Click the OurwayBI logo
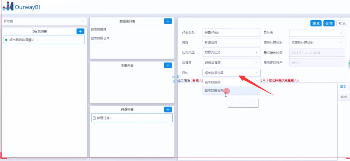This screenshot has width=350, height=161. coord(21,7)
